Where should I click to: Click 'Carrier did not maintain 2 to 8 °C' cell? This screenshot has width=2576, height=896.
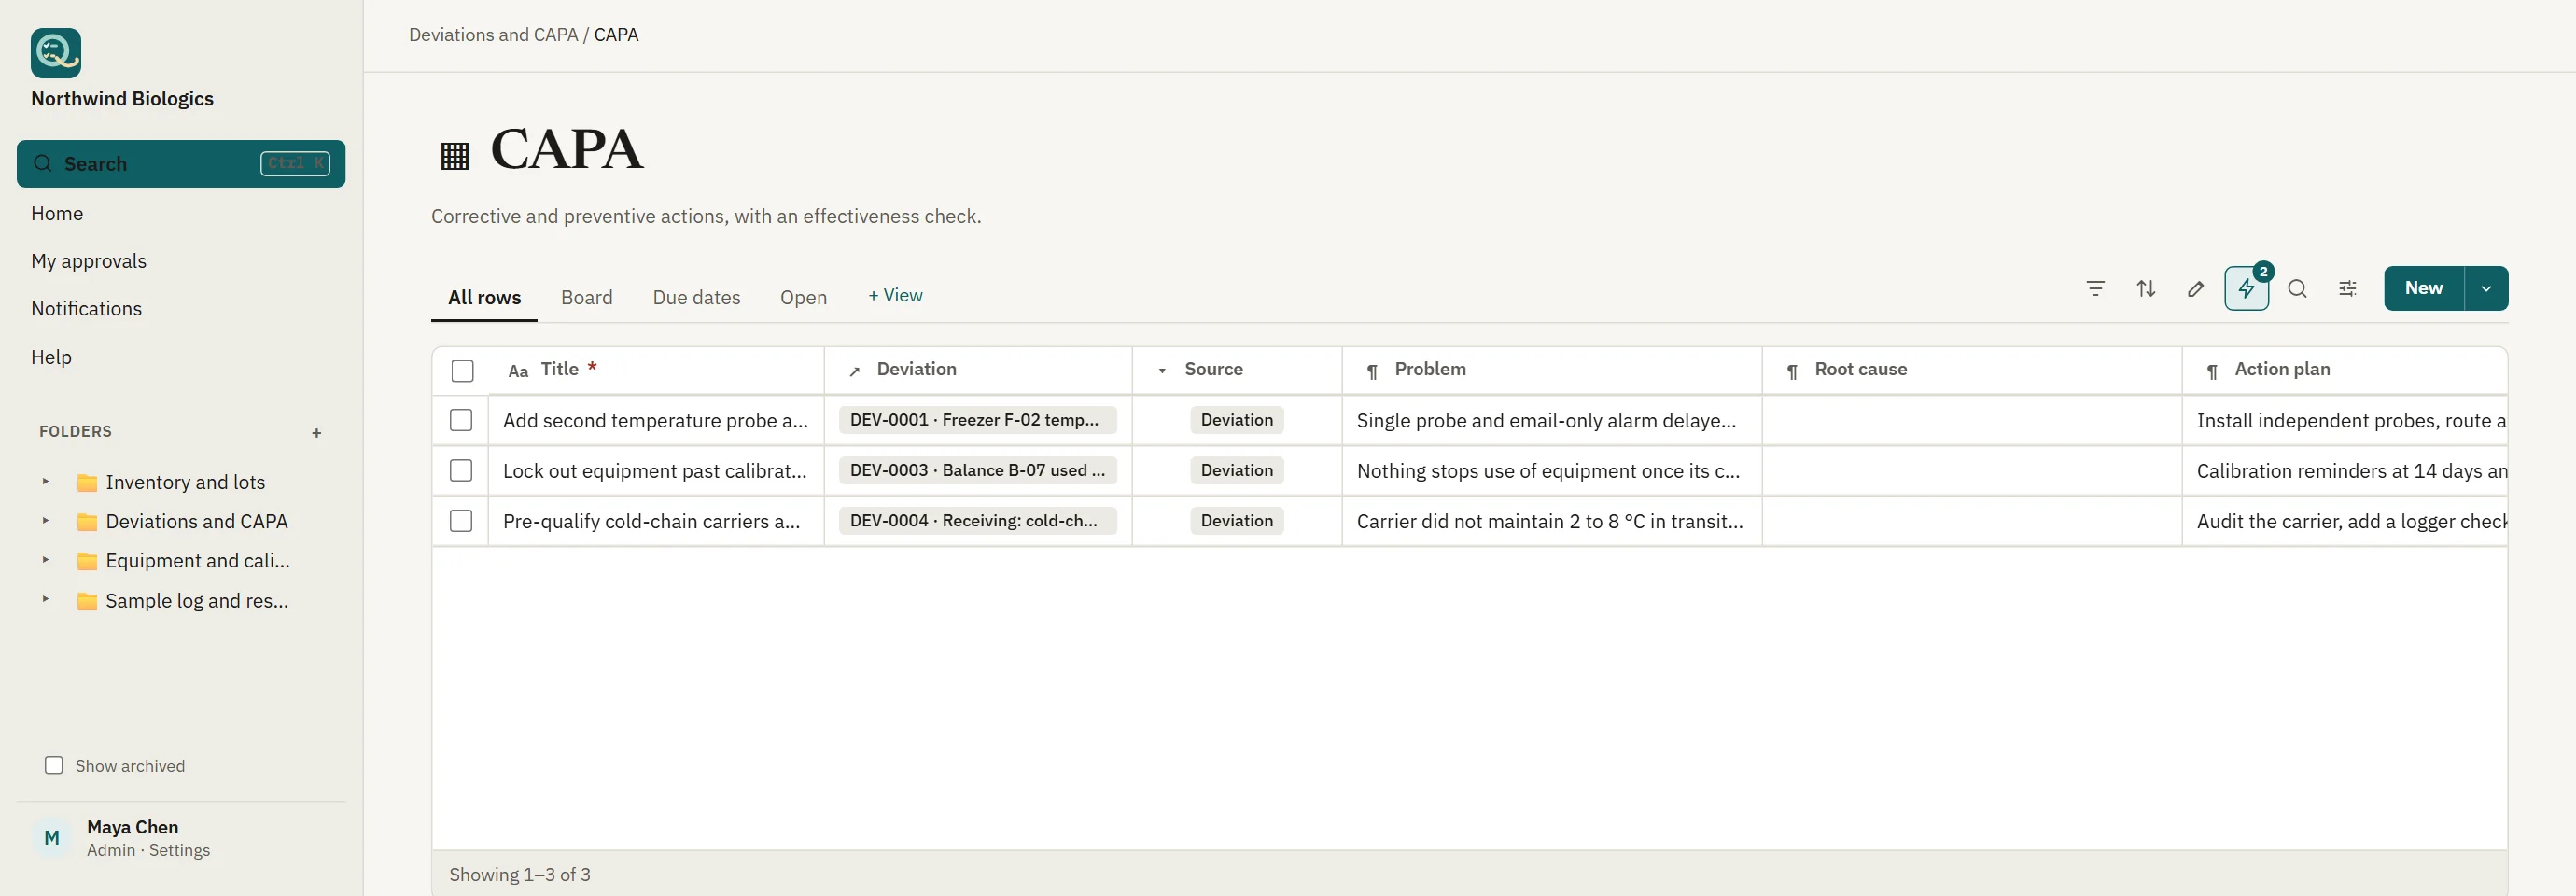tap(1551, 522)
